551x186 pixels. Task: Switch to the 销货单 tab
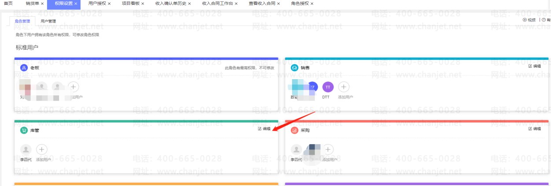[32, 4]
